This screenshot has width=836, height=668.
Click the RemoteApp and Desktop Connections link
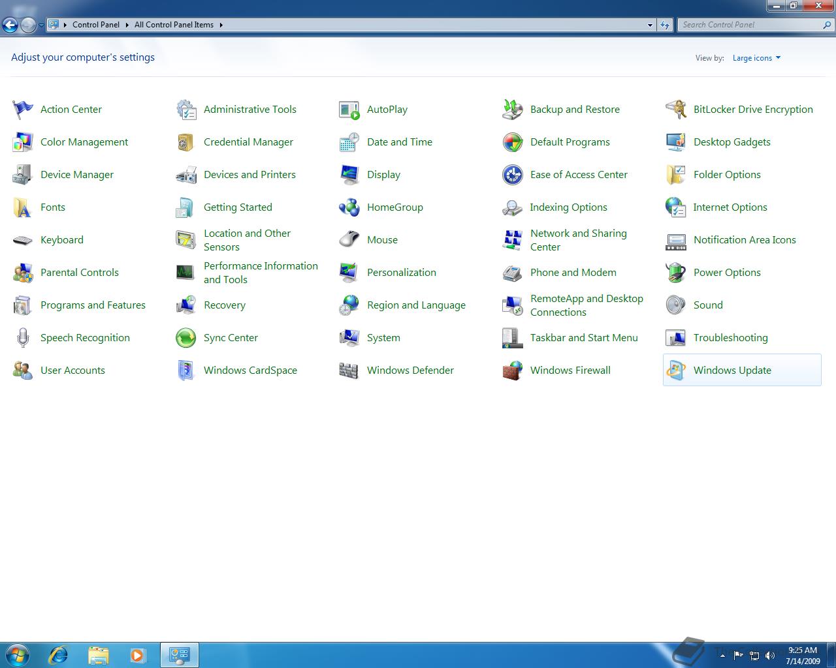pos(587,305)
